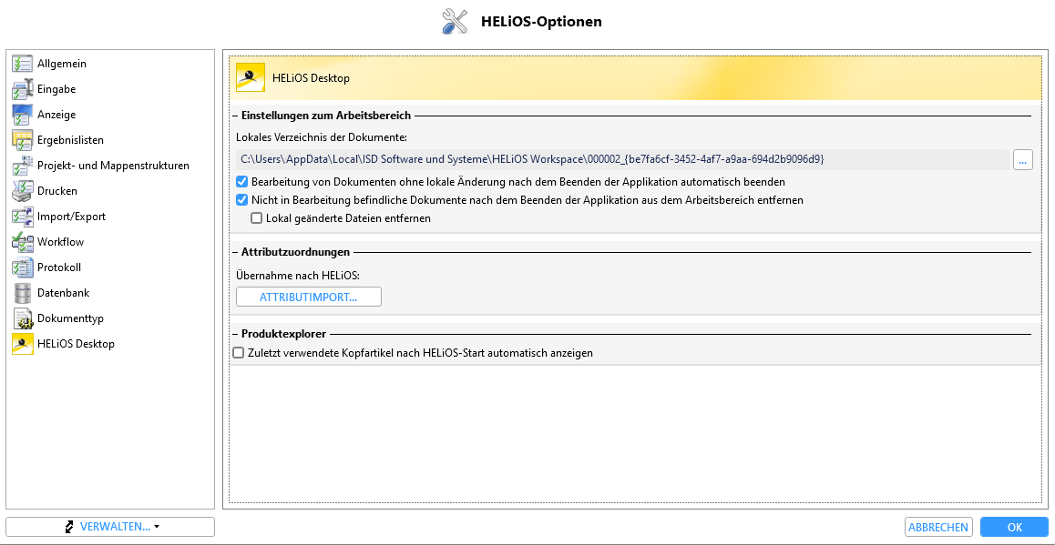Click the Drucken printer icon
Viewport: 1055px width, 545px height.
tap(22, 191)
